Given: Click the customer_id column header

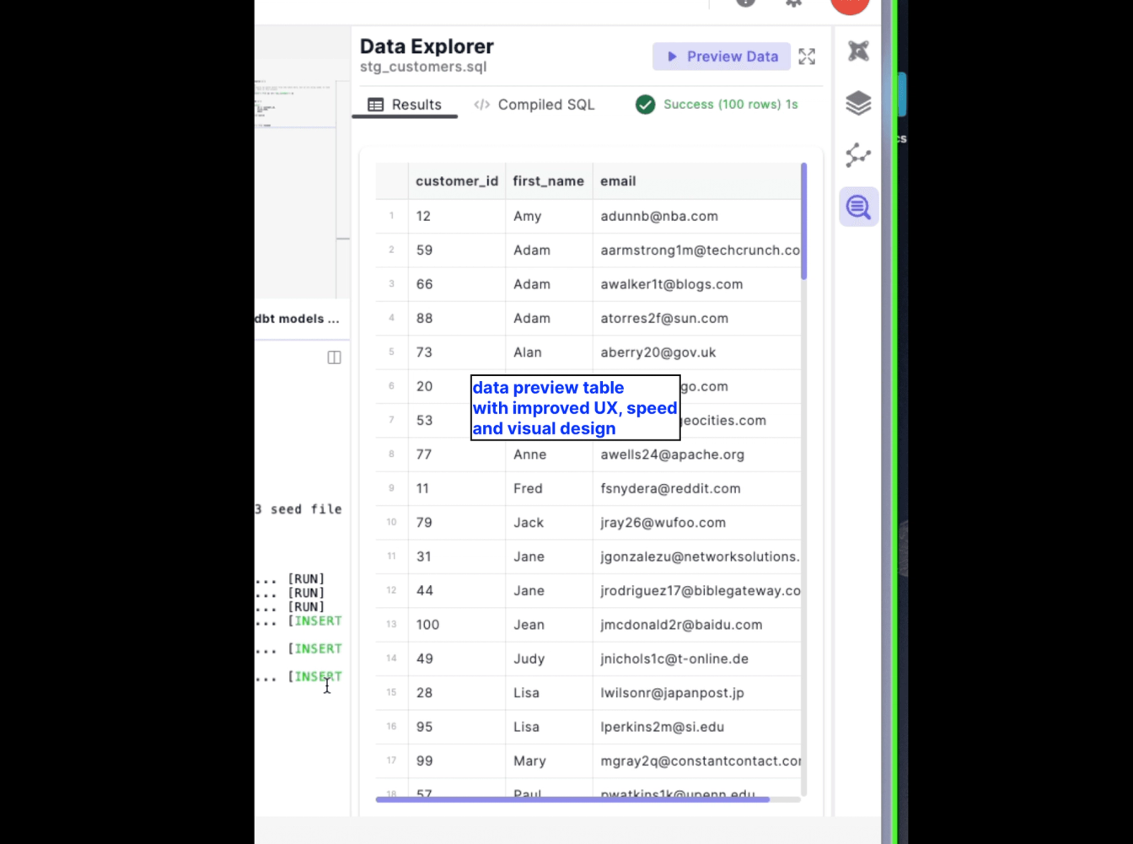Looking at the screenshot, I should [x=457, y=181].
